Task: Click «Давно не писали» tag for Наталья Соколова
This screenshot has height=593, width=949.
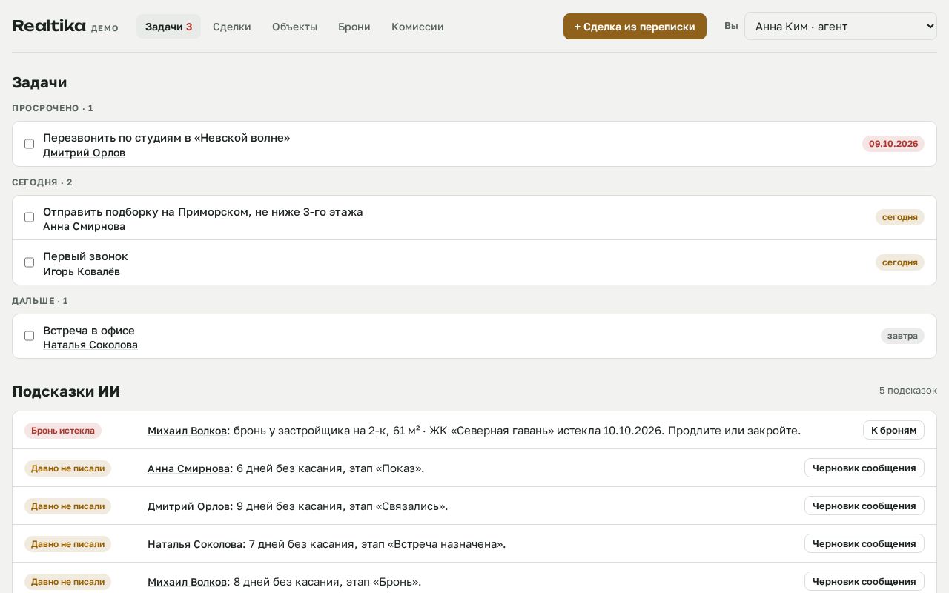Action: coord(67,544)
